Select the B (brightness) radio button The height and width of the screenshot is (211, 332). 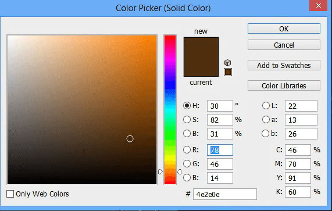pyautogui.click(x=187, y=133)
